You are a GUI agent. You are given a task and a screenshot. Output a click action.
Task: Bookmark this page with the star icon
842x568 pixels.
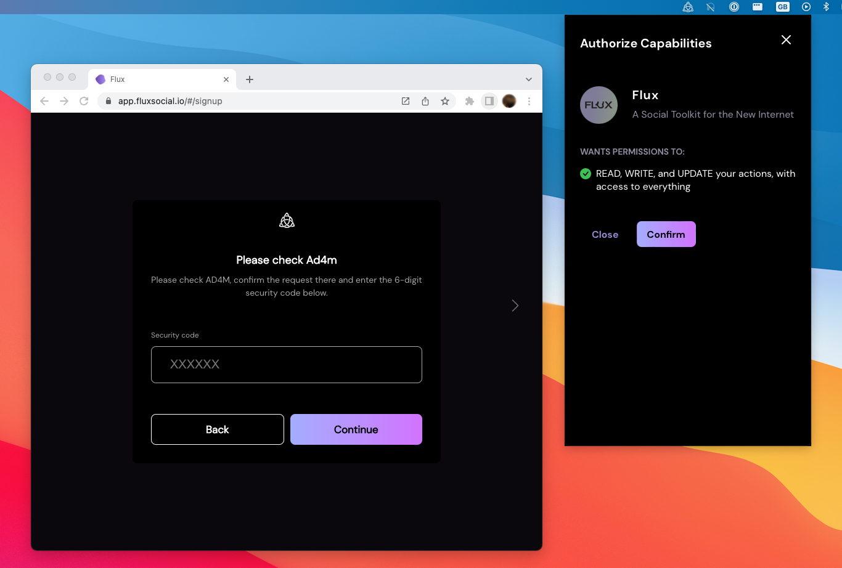coord(445,101)
